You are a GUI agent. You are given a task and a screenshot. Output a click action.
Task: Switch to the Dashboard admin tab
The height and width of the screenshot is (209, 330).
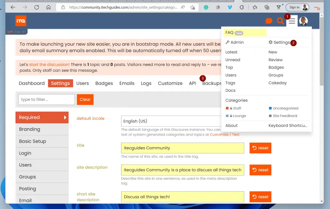coord(32,83)
